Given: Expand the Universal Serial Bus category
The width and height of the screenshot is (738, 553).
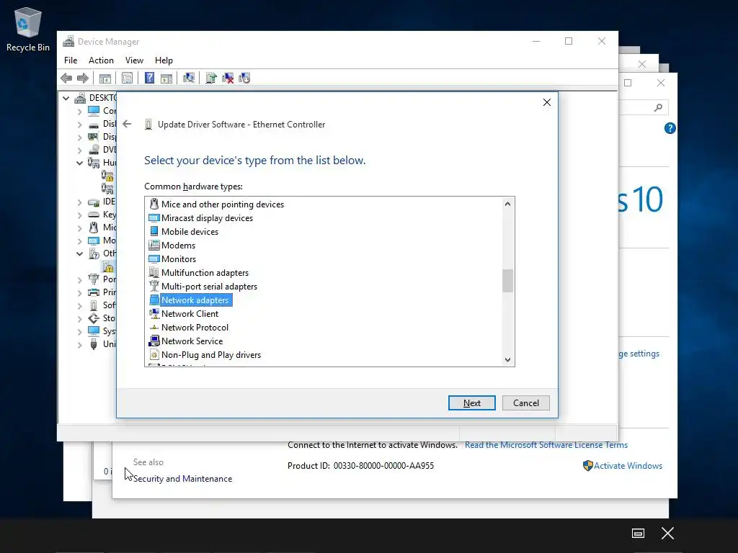Looking at the screenshot, I should tap(79, 345).
